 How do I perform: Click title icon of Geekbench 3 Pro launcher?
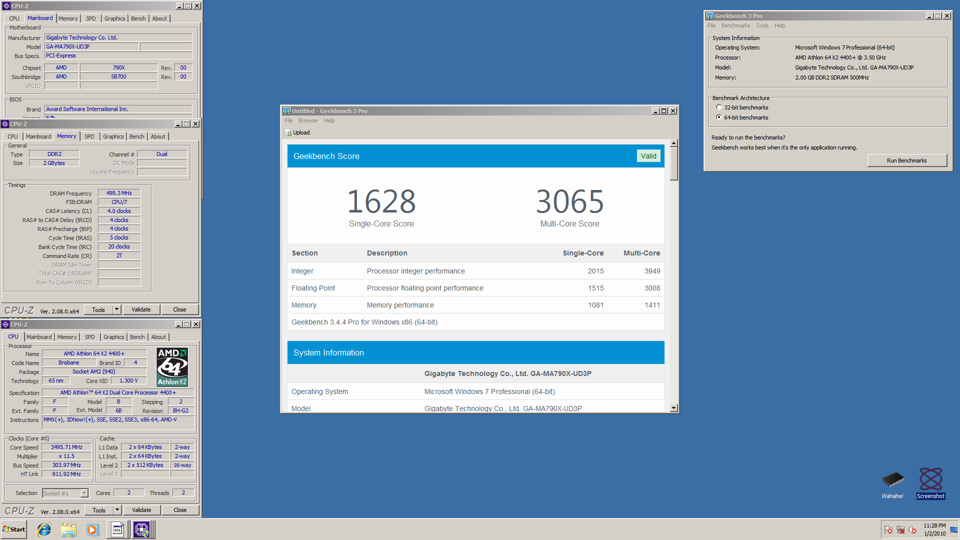(x=710, y=16)
